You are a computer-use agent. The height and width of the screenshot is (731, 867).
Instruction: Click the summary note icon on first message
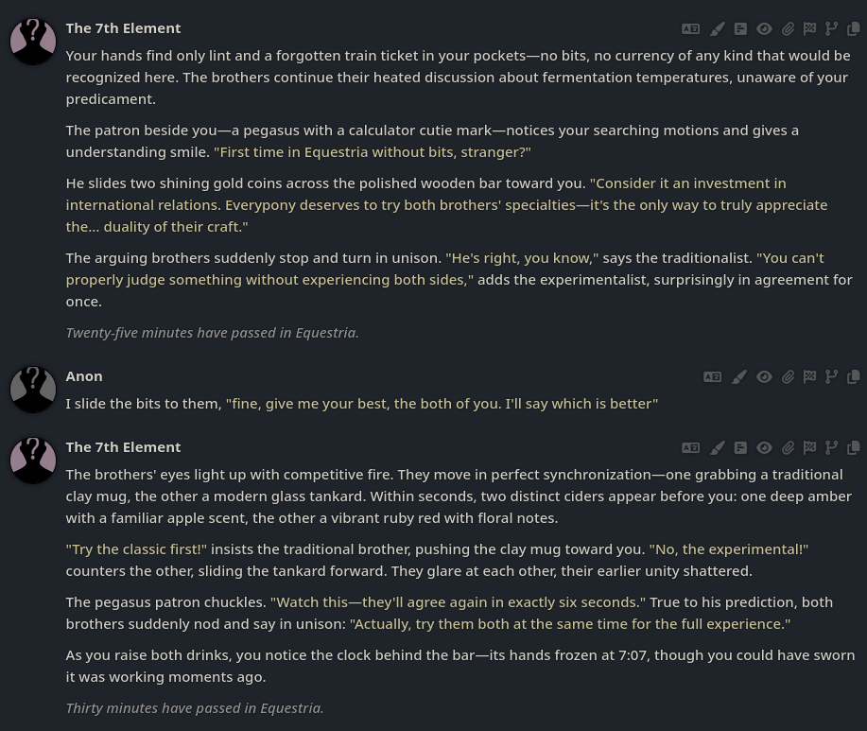740,29
